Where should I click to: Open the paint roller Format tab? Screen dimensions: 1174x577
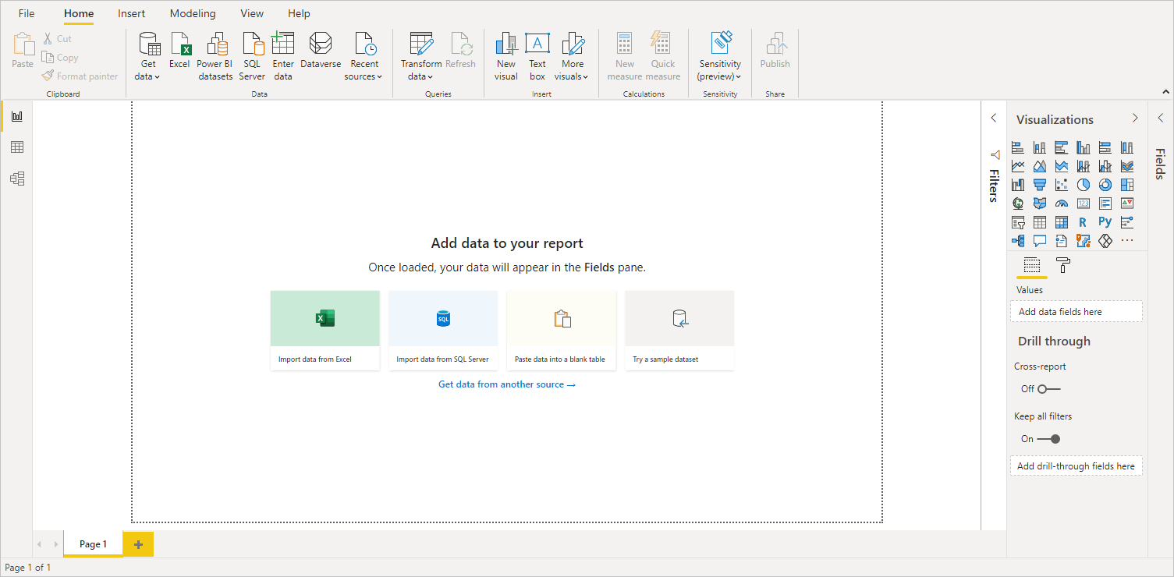[1062, 265]
